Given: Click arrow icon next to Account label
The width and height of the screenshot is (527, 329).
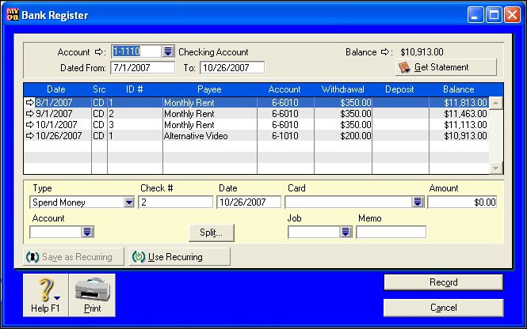Looking at the screenshot, I should coord(99,51).
